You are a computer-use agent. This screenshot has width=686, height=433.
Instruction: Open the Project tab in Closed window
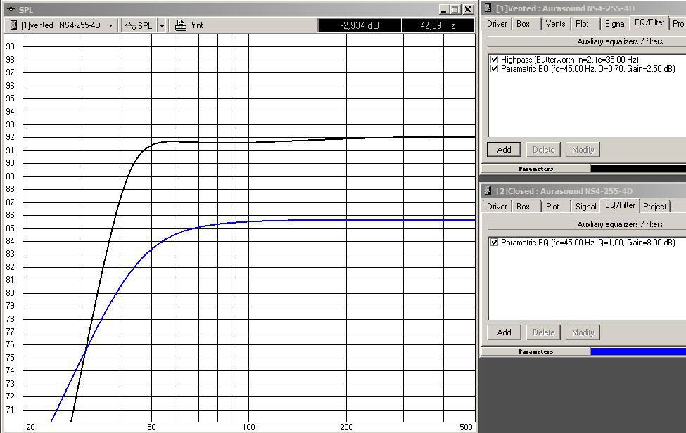pyautogui.click(x=654, y=206)
